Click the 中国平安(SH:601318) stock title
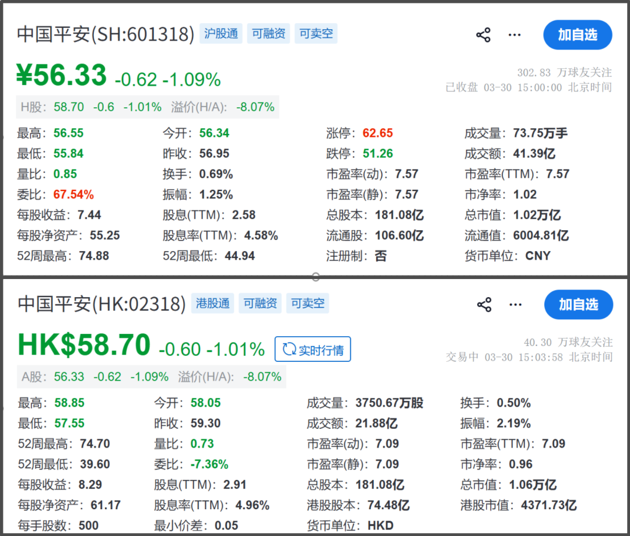630x536 pixels. pyautogui.click(x=106, y=34)
